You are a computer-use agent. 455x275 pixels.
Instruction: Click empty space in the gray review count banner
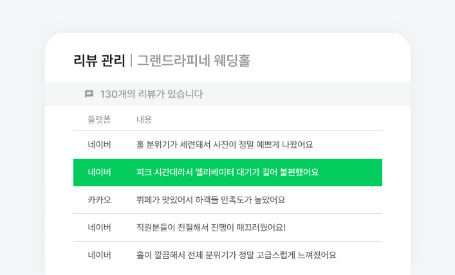309,94
